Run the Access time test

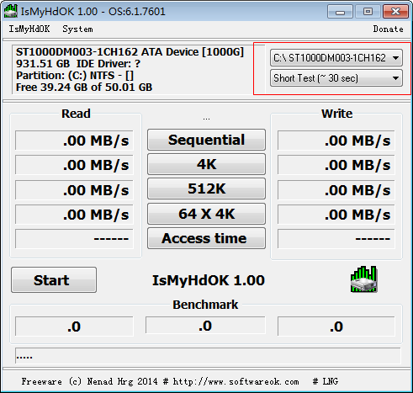pos(206,238)
